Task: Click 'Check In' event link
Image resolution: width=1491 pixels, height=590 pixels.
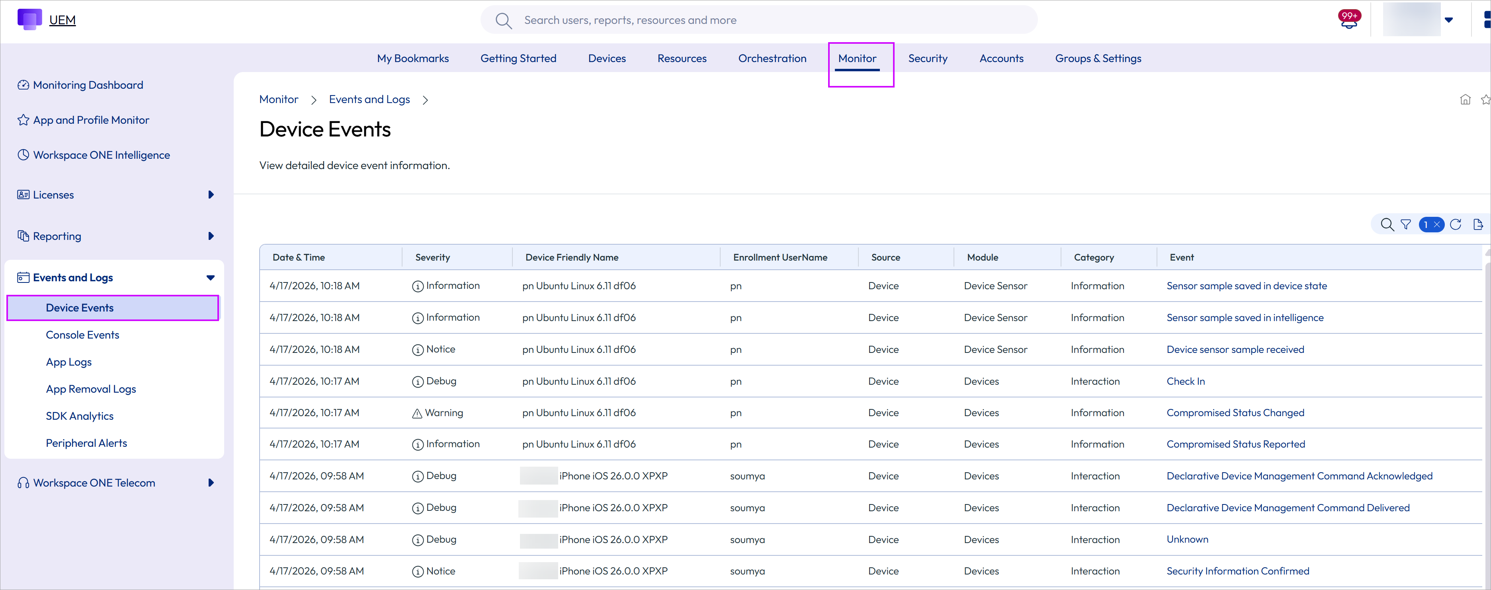Action: [1185, 381]
